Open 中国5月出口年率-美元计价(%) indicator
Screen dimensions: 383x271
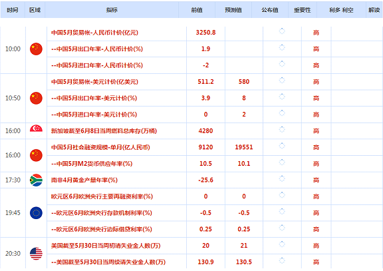94,98
